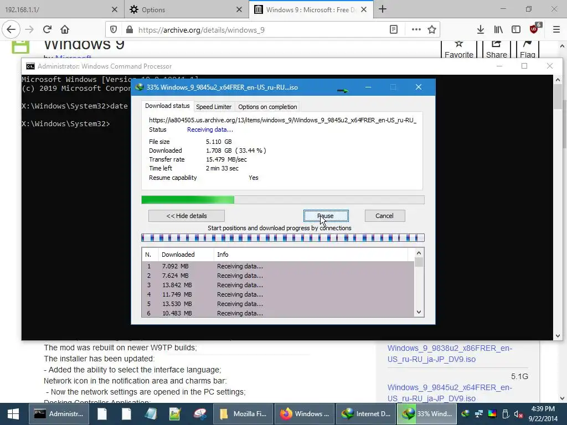
Task: Open the Firefox hamburger menu
Action: coord(556,30)
